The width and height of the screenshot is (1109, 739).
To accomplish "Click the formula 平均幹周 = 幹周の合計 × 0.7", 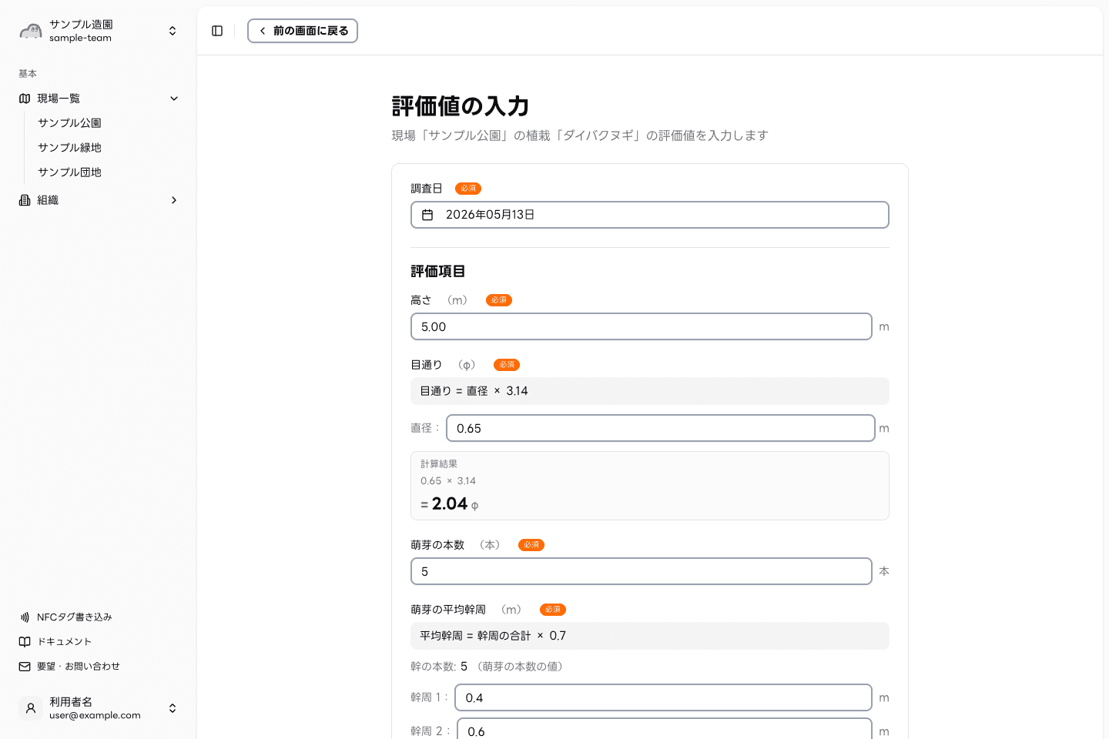I will point(493,636).
